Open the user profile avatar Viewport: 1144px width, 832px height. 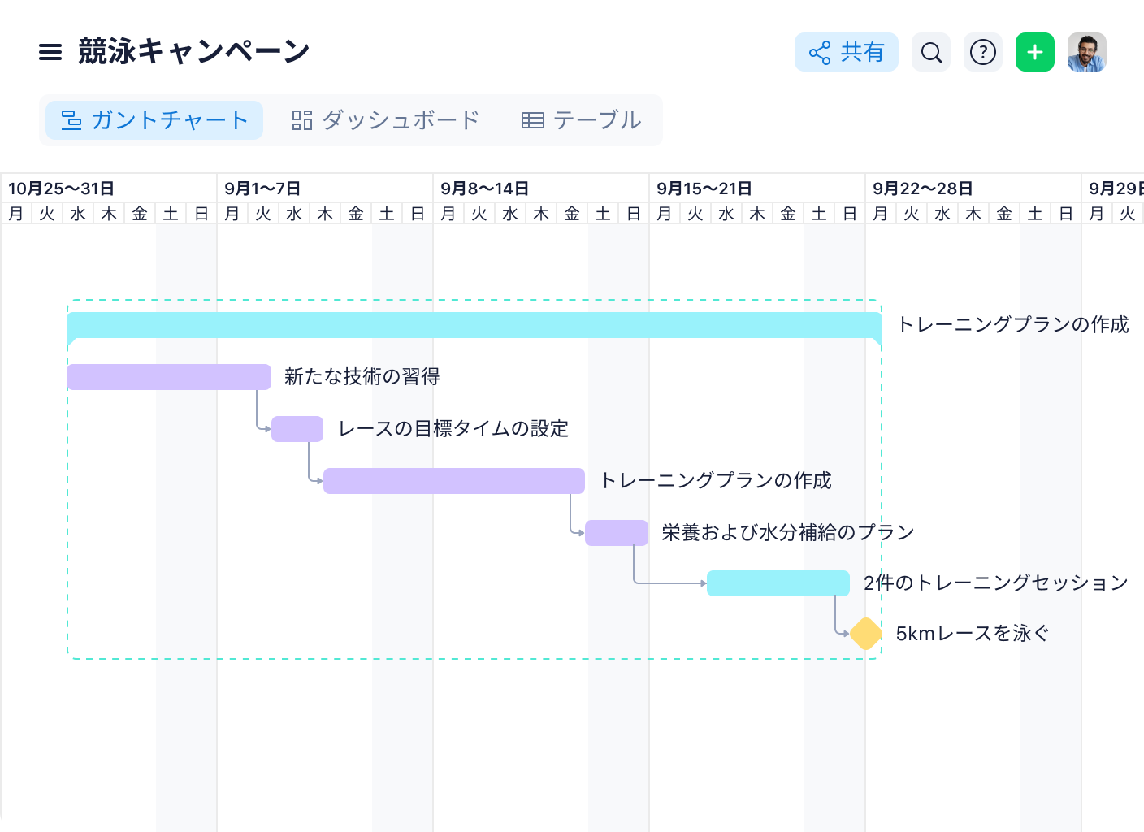point(1087,51)
